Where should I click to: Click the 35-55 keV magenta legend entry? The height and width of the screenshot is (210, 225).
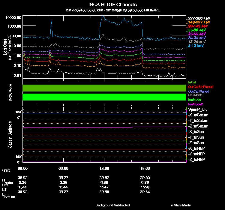197,34
